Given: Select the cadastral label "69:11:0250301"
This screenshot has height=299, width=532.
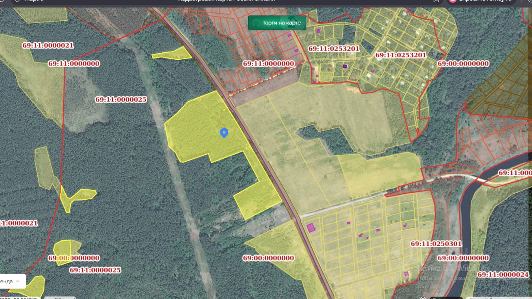Looking at the screenshot, I should (436, 244).
